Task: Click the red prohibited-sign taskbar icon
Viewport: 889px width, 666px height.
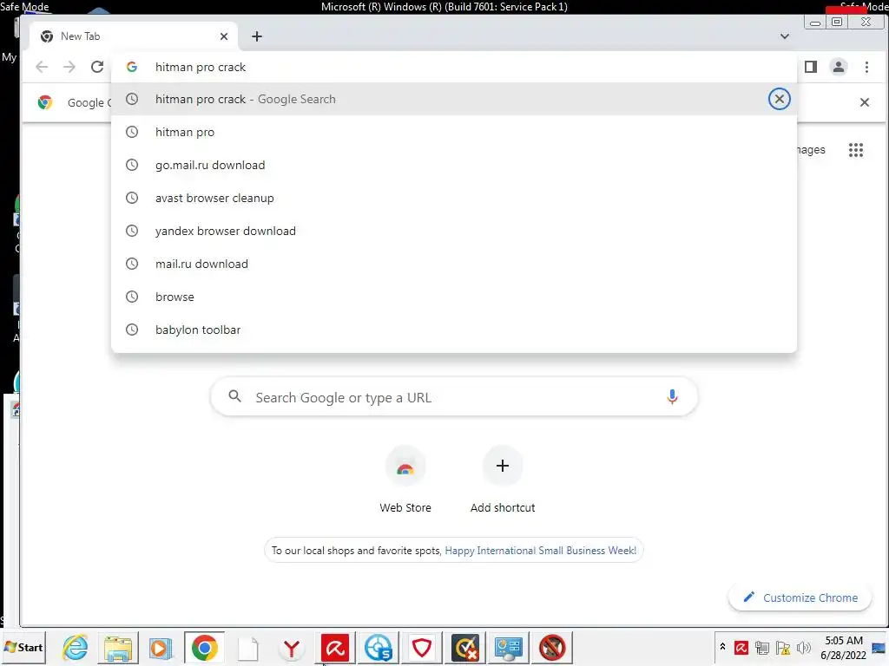Action: tap(551, 647)
